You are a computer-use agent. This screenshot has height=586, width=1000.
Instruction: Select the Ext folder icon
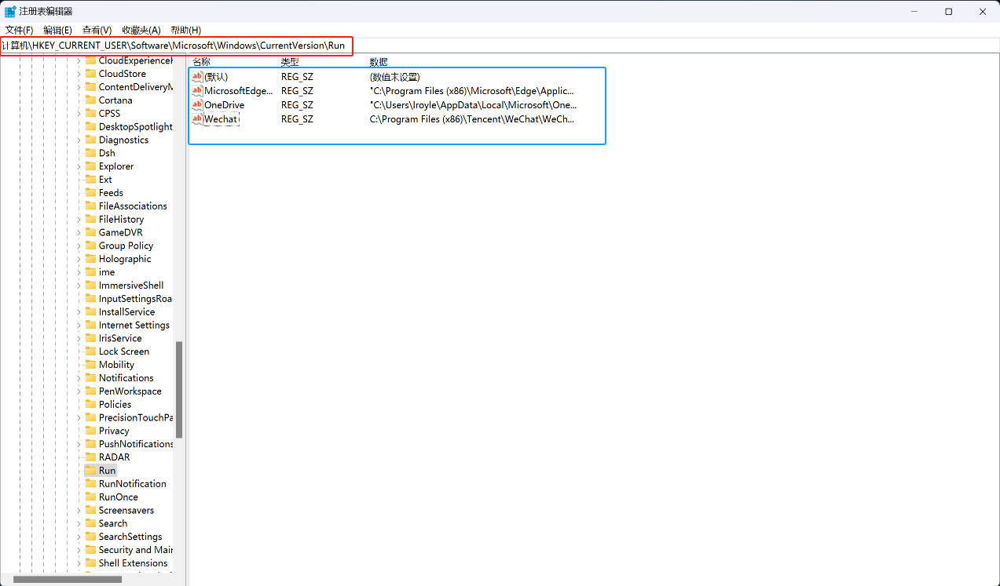pyautogui.click(x=90, y=180)
